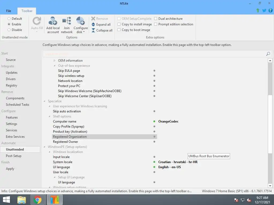Open the Updates page
Screen dimensions: 274x205
tap(12, 73)
